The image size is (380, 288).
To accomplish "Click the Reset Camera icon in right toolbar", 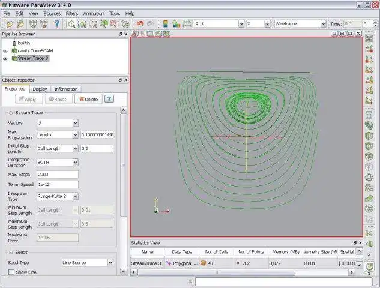I will (369, 39).
